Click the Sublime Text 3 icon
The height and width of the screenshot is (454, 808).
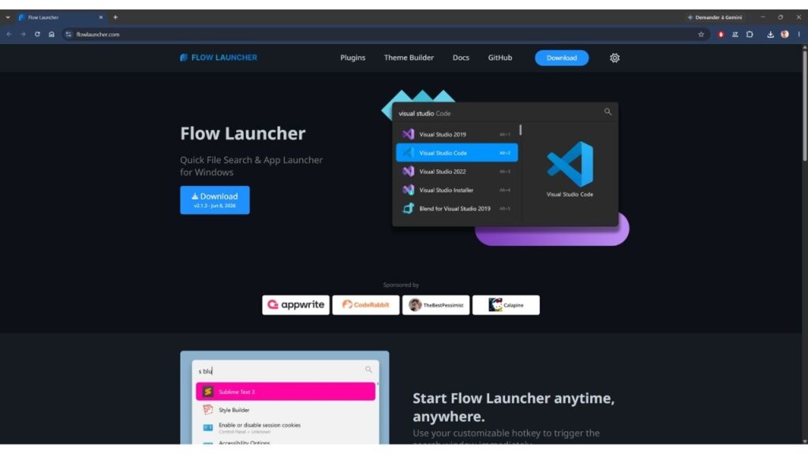(x=208, y=392)
